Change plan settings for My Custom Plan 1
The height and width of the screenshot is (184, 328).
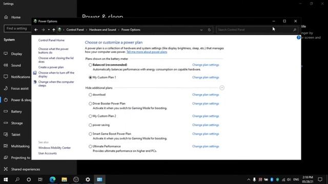click(x=206, y=77)
